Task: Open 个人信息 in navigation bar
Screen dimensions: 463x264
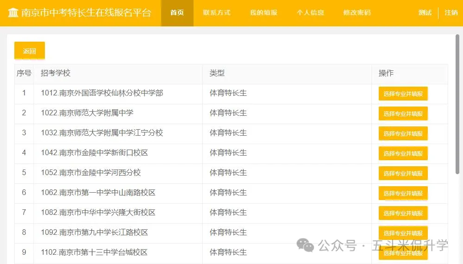Action: (310, 13)
